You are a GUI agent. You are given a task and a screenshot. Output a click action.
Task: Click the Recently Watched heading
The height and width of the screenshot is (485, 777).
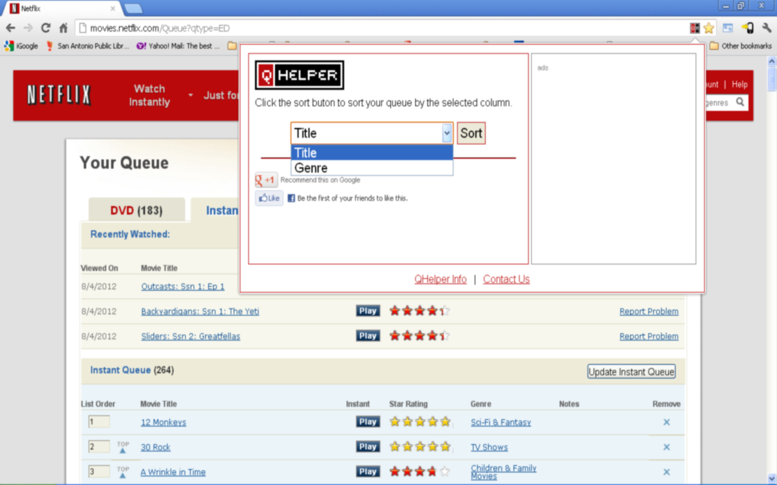(130, 234)
